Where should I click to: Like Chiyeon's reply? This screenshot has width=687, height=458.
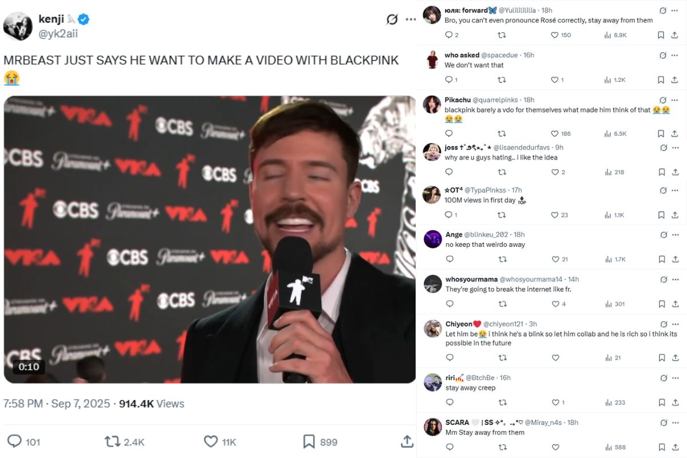(555, 357)
